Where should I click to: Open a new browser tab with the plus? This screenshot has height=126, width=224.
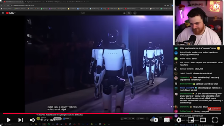click(x=88, y=2)
